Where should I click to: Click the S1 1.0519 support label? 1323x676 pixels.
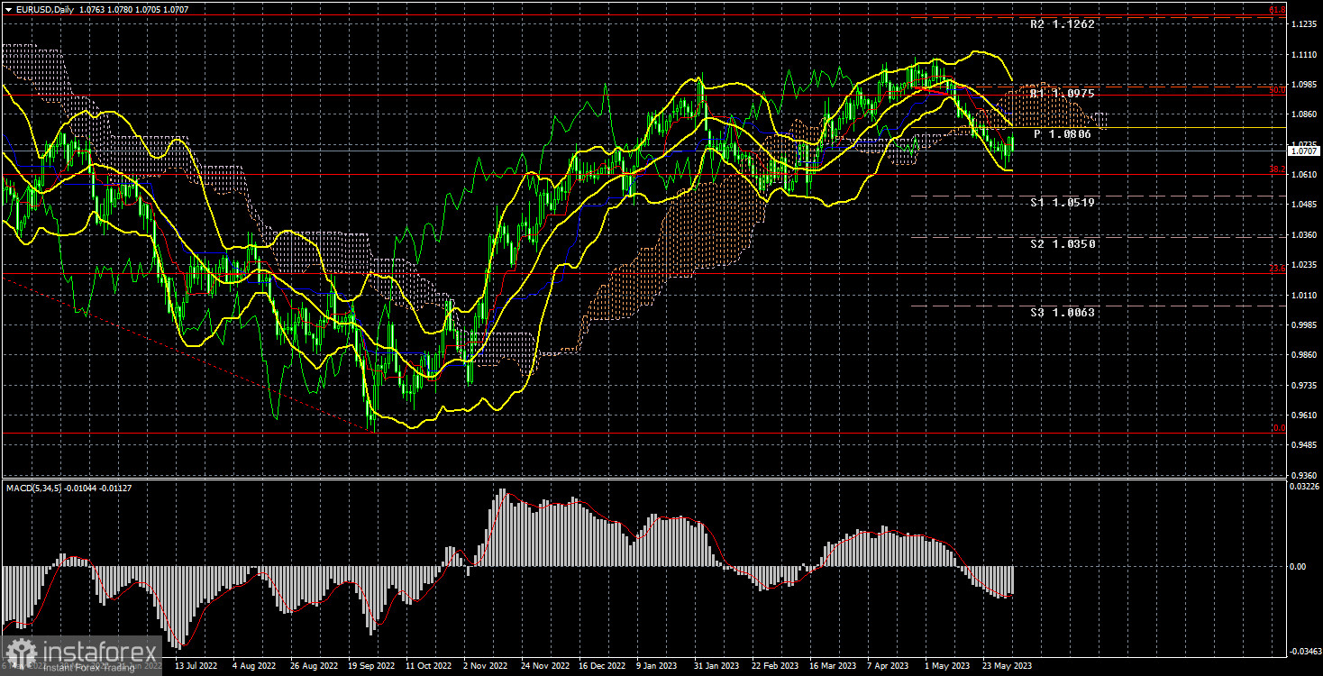(1063, 203)
